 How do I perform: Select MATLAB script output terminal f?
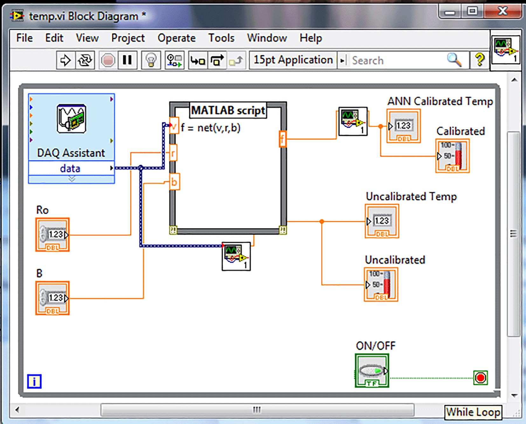tap(282, 139)
